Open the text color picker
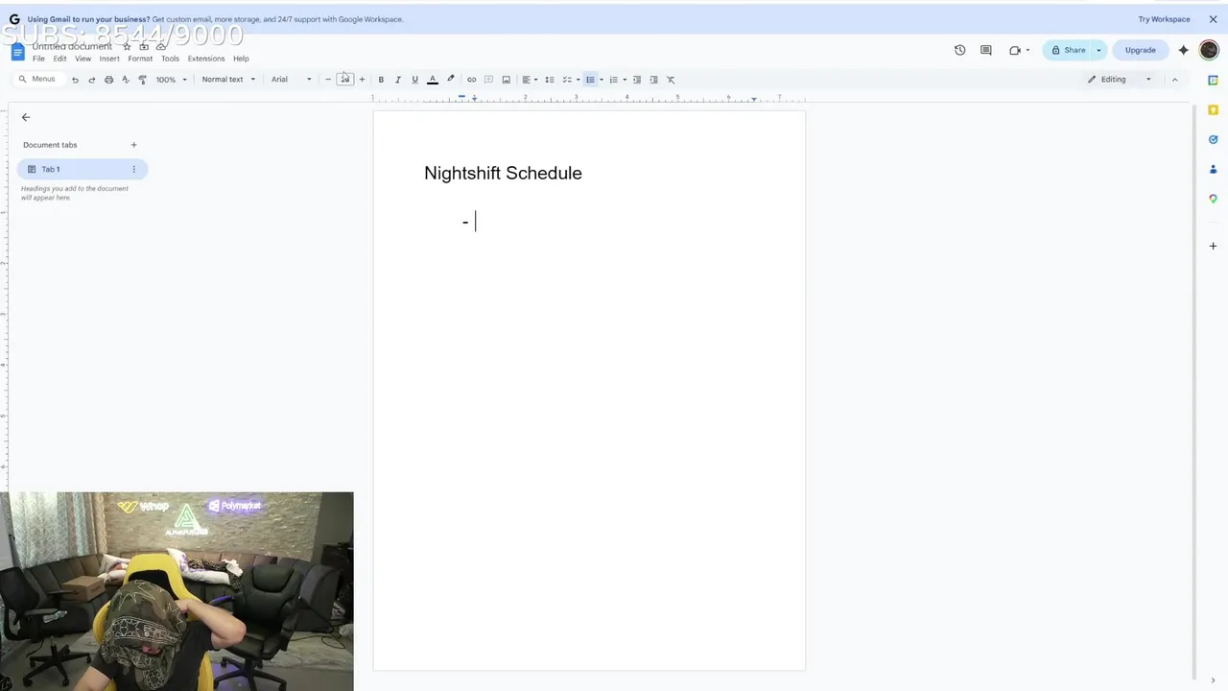 click(433, 80)
